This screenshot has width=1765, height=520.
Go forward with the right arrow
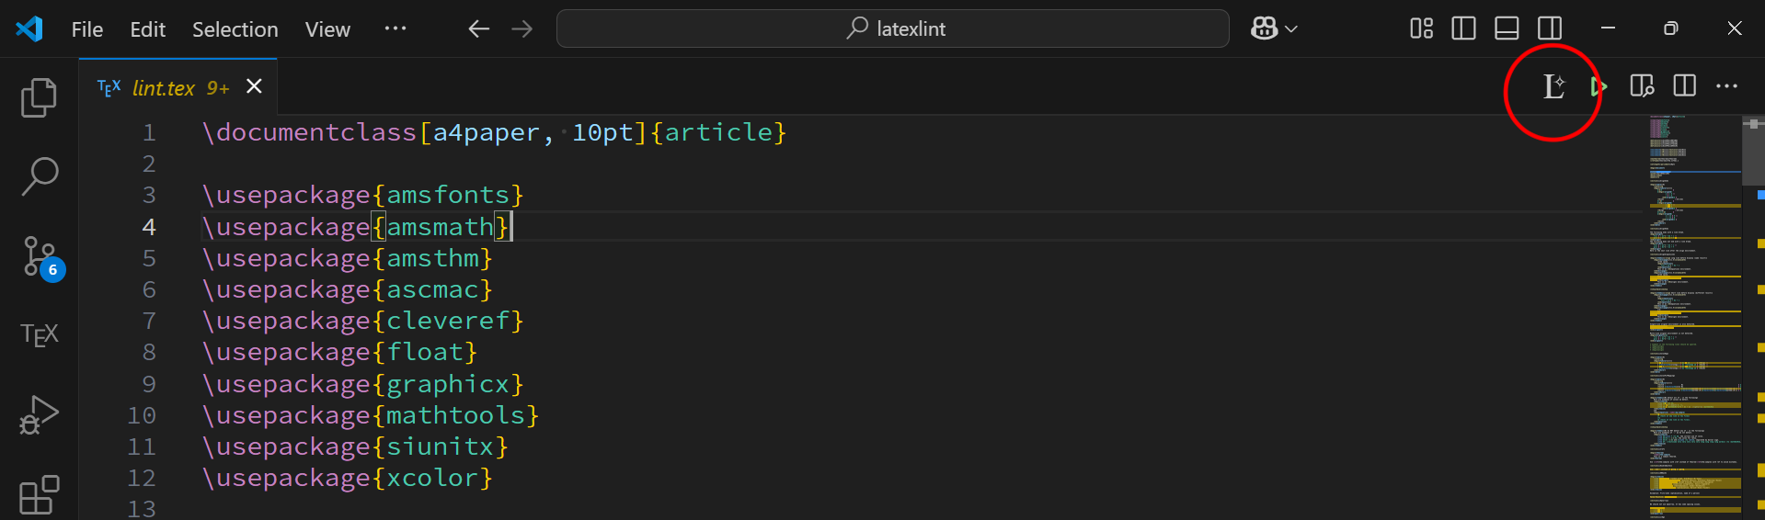pos(522,28)
